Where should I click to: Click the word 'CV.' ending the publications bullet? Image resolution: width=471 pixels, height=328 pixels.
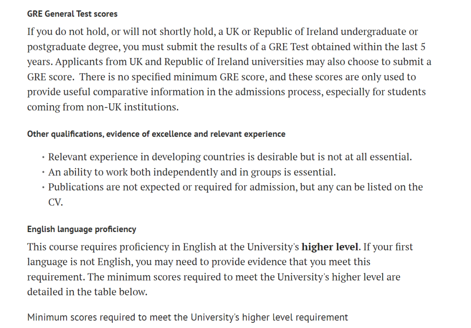pos(55,202)
